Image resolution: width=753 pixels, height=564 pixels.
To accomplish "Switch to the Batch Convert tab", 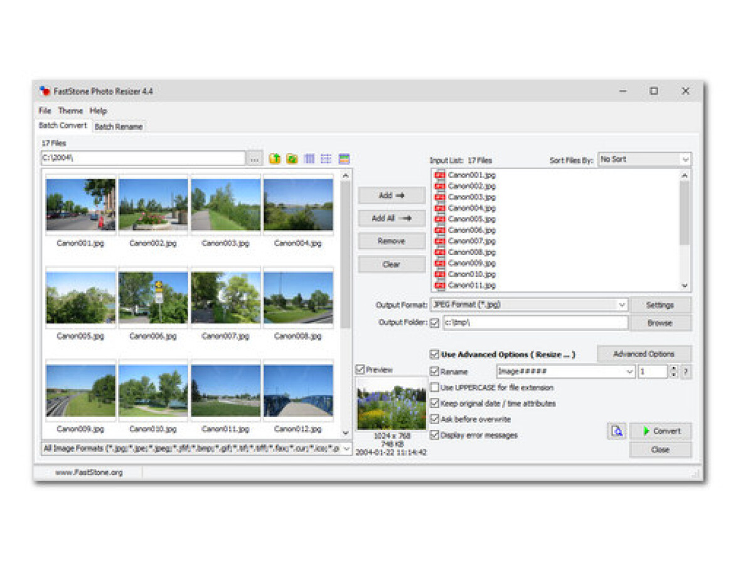I will (63, 125).
